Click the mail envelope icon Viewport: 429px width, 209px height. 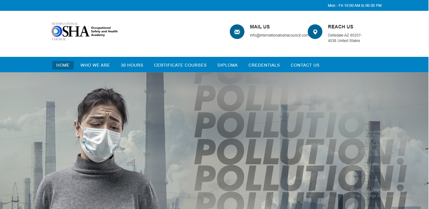click(x=237, y=32)
